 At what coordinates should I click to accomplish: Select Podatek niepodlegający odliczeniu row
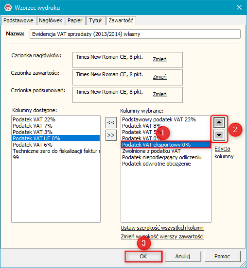166,157
